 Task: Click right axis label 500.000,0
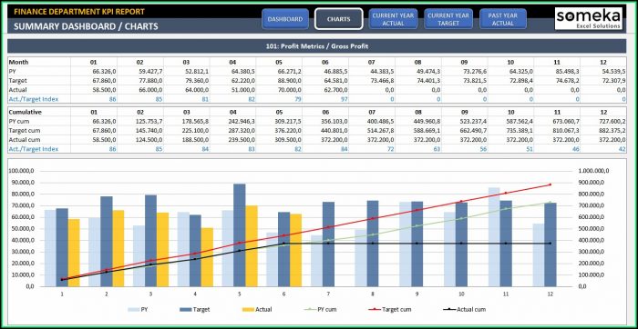(591, 228)
